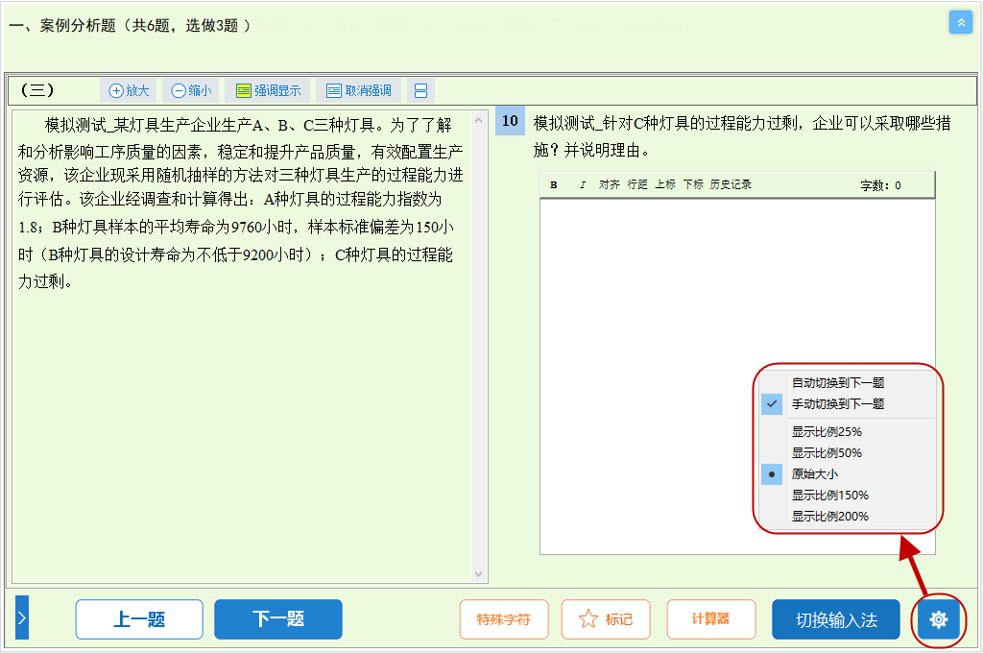This screenshot has width=983, height=653.
Task: Select 显示比例150% from the menu
Action: tap(829, 496)
